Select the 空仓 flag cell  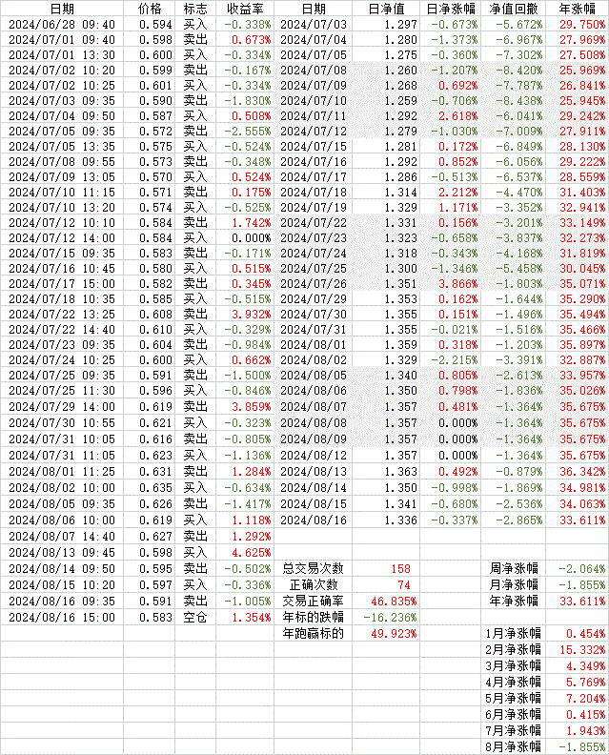click(195, 618)
